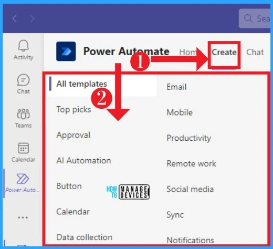Select the Social media category
The image size is (273, 249).
pos(190,189)
